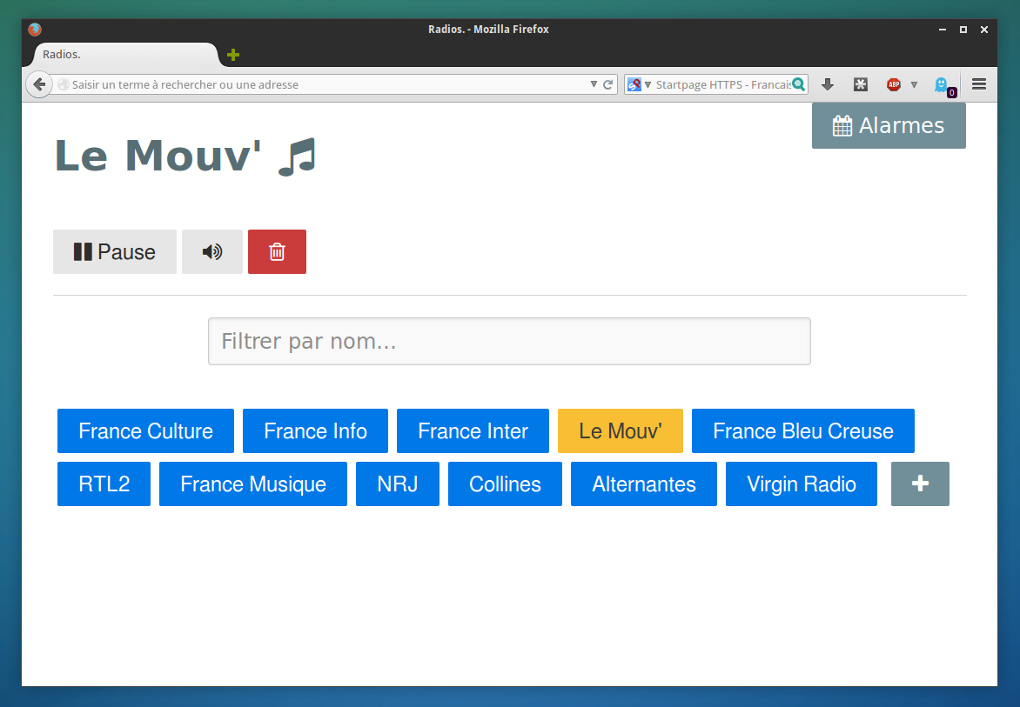The height and width of the screenshot is (707, 1020).
Task: Open a new tab with plus icon
Action: point(233,56)
